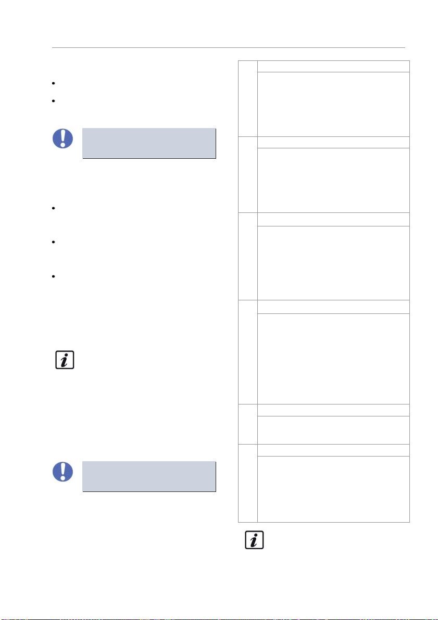
Task: Click the upper blue exclamation caution icon
Action: (62, 138)
